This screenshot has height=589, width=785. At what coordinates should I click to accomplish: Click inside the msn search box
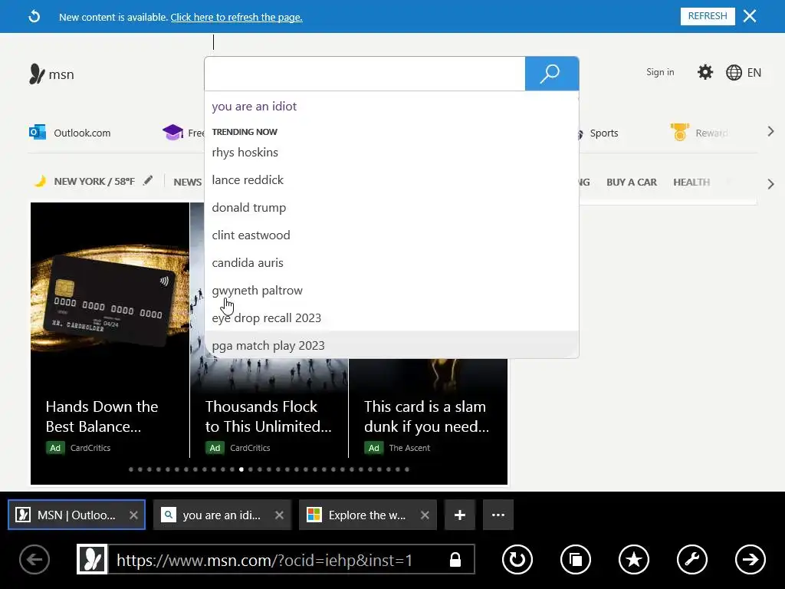(x=364, y=74)
